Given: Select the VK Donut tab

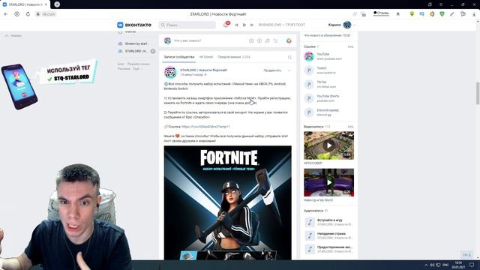Looking at the screenshot, I should (x=206, y=57).
